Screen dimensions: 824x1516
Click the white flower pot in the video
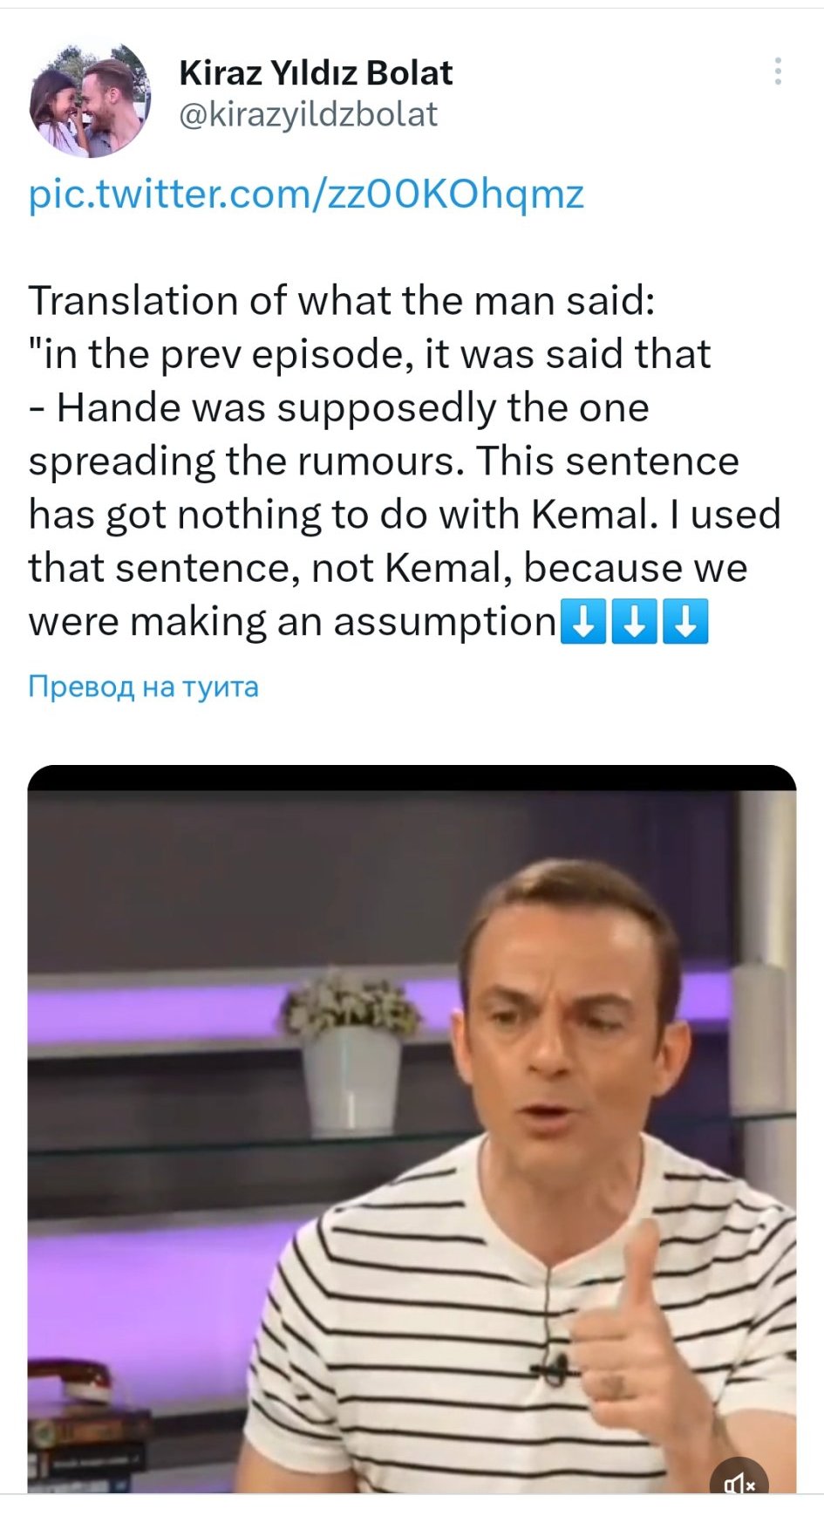[x=351, y=1077]
